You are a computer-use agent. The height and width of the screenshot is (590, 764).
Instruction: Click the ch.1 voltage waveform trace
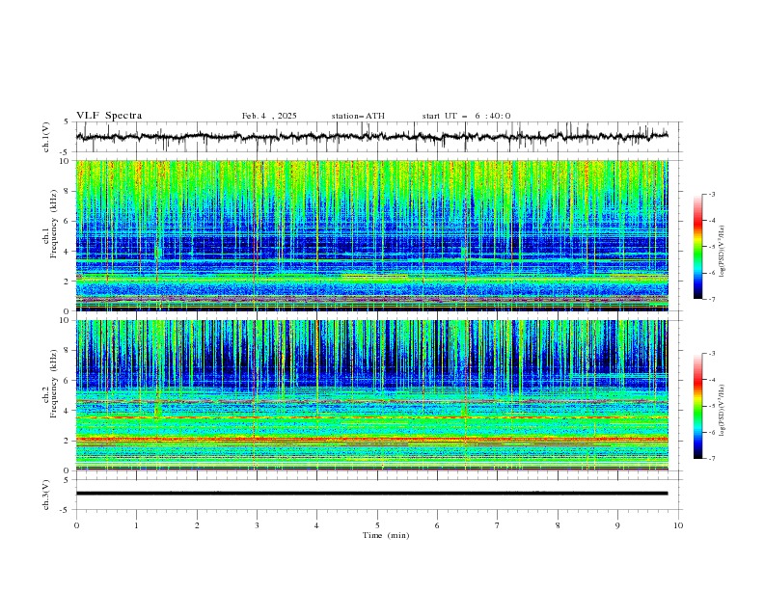372,137
